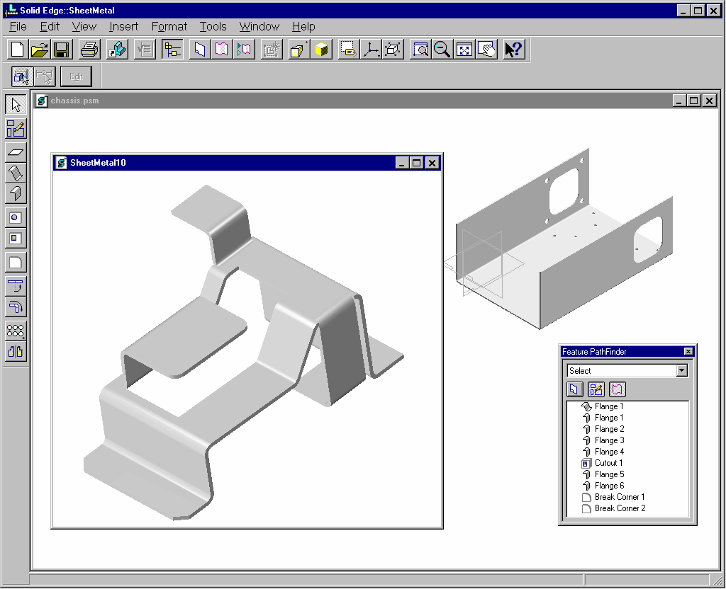Click the wireframe box handles icon
The width and height of the screenshot is (726, 589).
(x=393, y=50)
